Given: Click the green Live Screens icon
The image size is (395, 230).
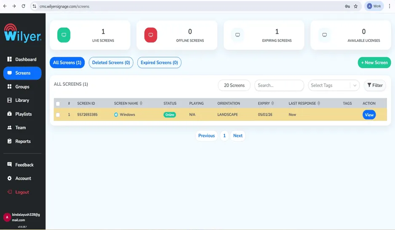Looking at the screenshot, I should click(64, 35).
